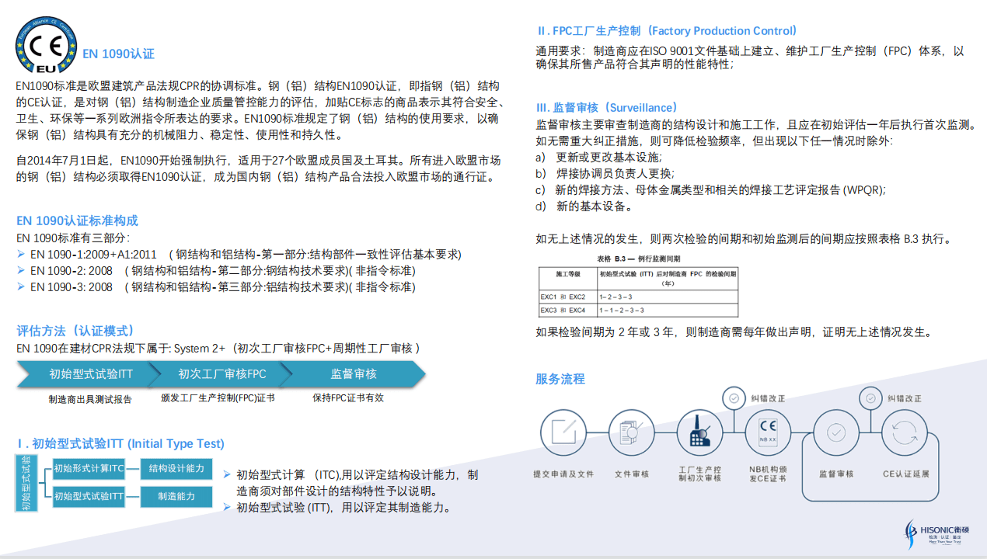Click the 制造能力 blue button
The height and width of the screenshot is (559, 987).
[176, 497]
